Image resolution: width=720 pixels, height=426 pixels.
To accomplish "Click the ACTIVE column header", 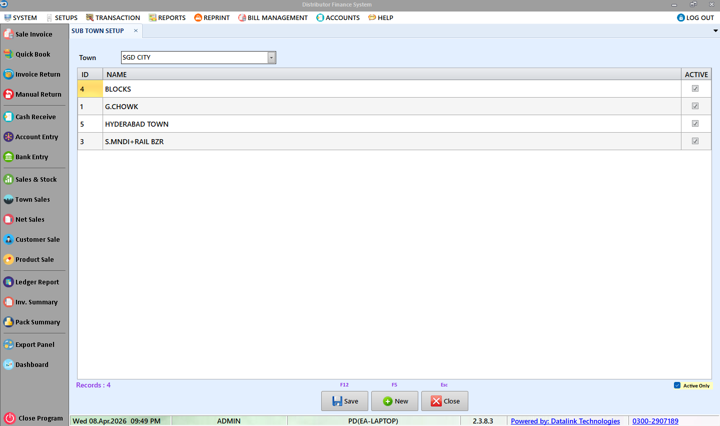I will coord(696,74).
